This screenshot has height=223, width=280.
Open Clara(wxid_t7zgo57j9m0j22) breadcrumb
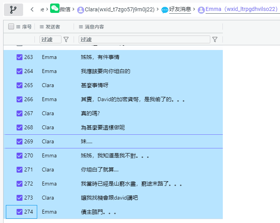coord(120,9)
